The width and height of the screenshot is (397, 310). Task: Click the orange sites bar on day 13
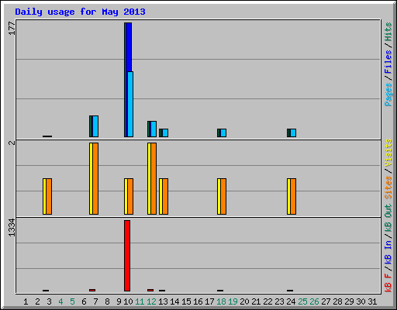tap(165, 196)
